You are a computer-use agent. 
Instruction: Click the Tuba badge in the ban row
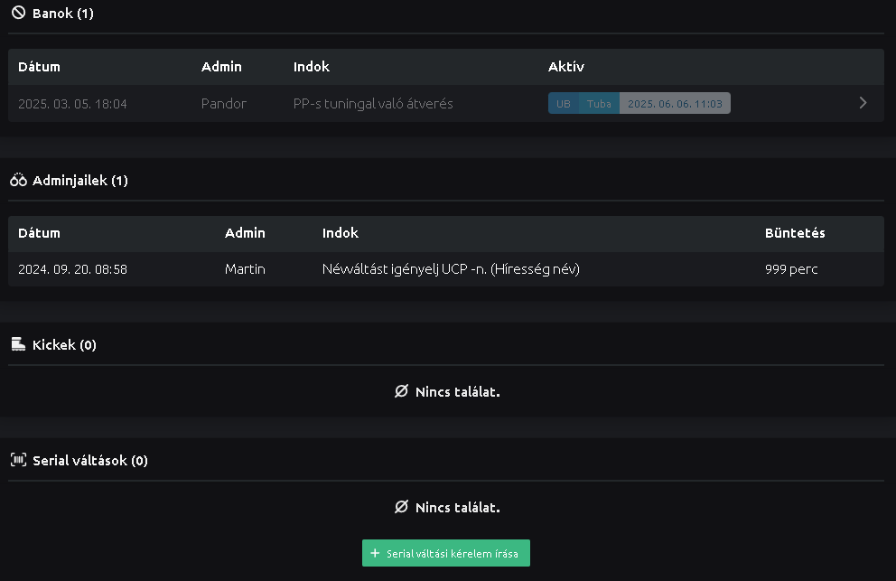pyautogui.click(x=599, y=104)
